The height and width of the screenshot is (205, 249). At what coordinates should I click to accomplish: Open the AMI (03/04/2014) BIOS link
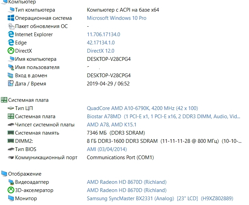click(x=107, y=149)
